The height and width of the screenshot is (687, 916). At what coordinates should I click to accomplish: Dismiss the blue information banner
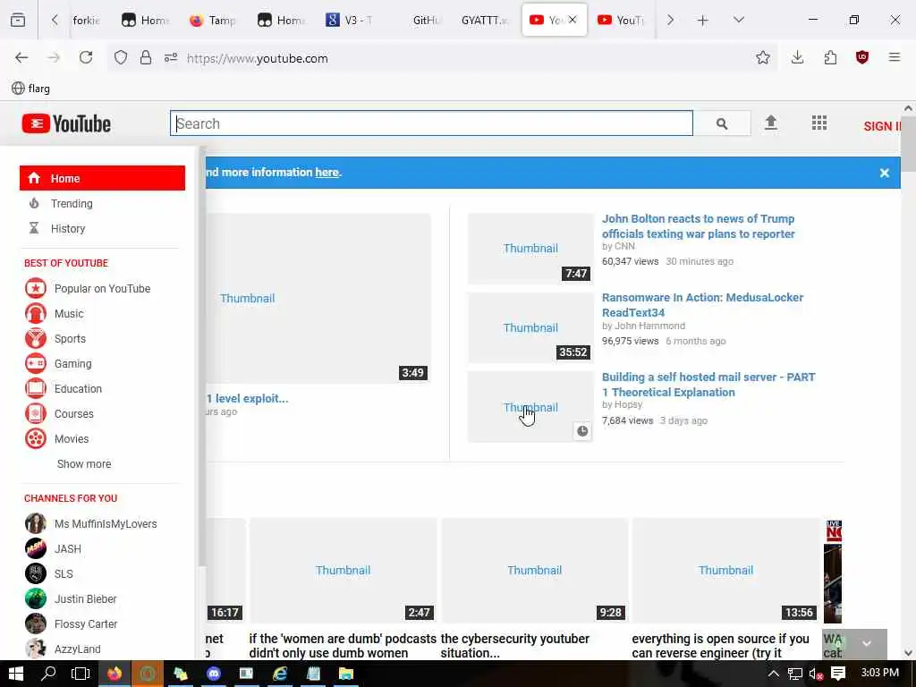click(x=885, y=173)
